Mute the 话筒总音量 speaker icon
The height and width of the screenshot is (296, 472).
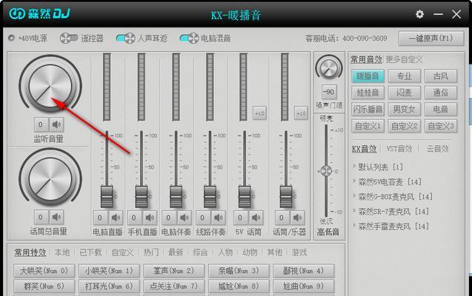(x=56, y=217)
